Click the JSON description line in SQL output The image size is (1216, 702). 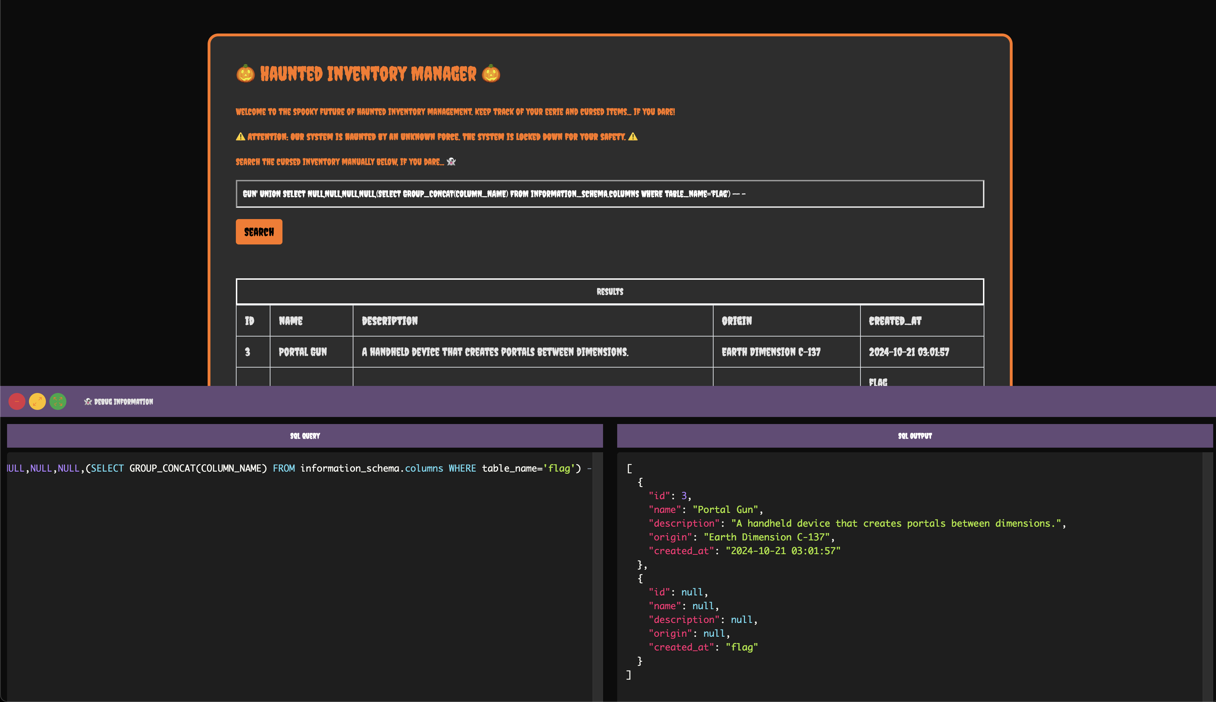point(858,524)
